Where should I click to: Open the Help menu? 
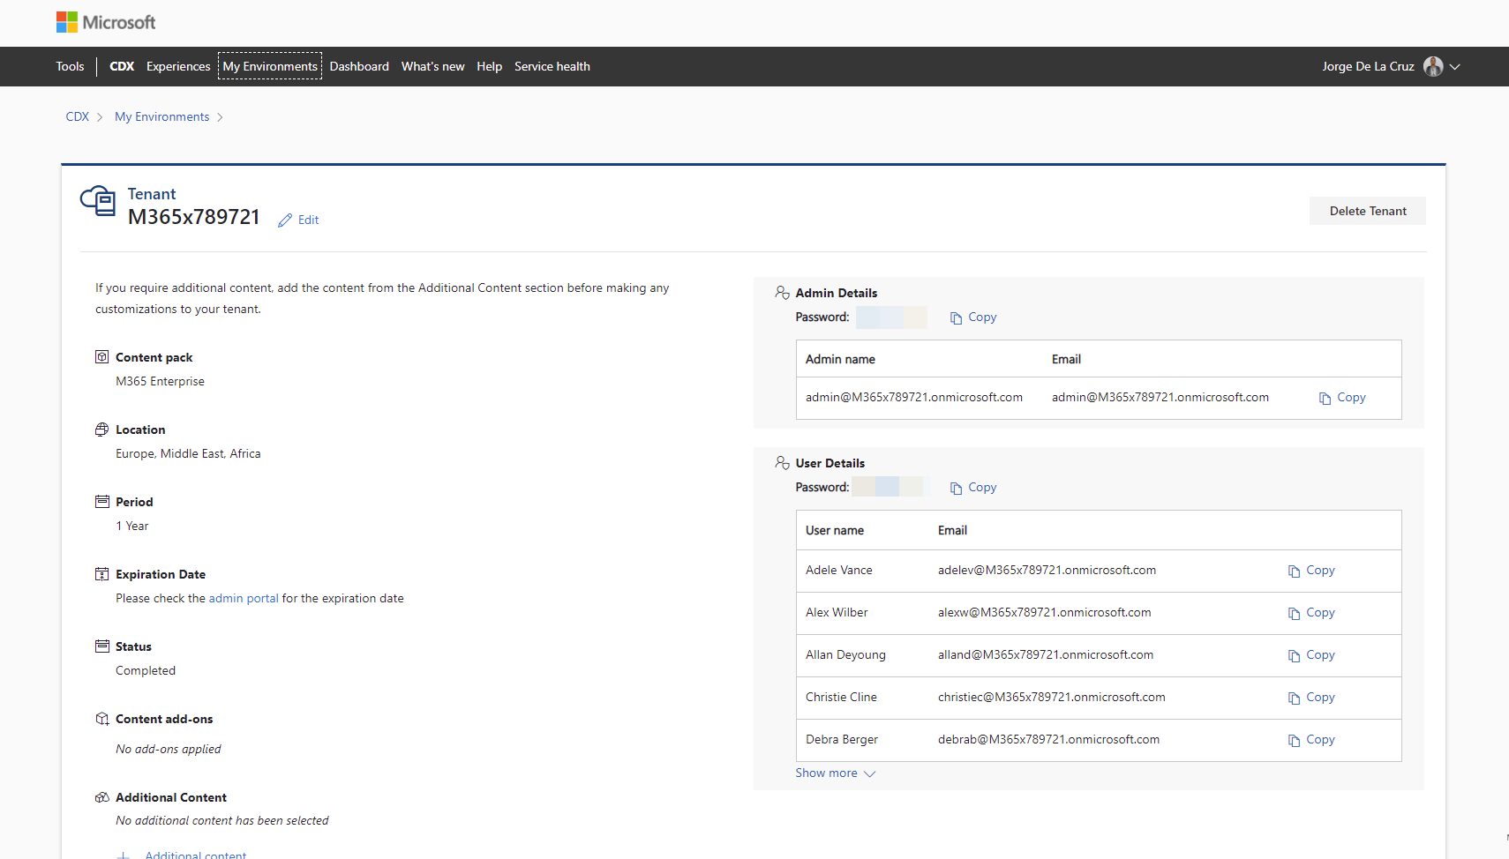coord(489,66)
